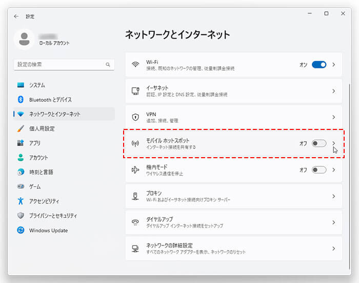Click the アプリ icon in sidebar

(21, 143)
